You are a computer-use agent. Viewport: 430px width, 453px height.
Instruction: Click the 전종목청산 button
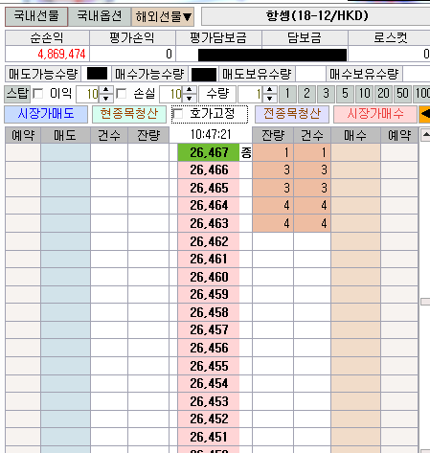coord(292,114)
